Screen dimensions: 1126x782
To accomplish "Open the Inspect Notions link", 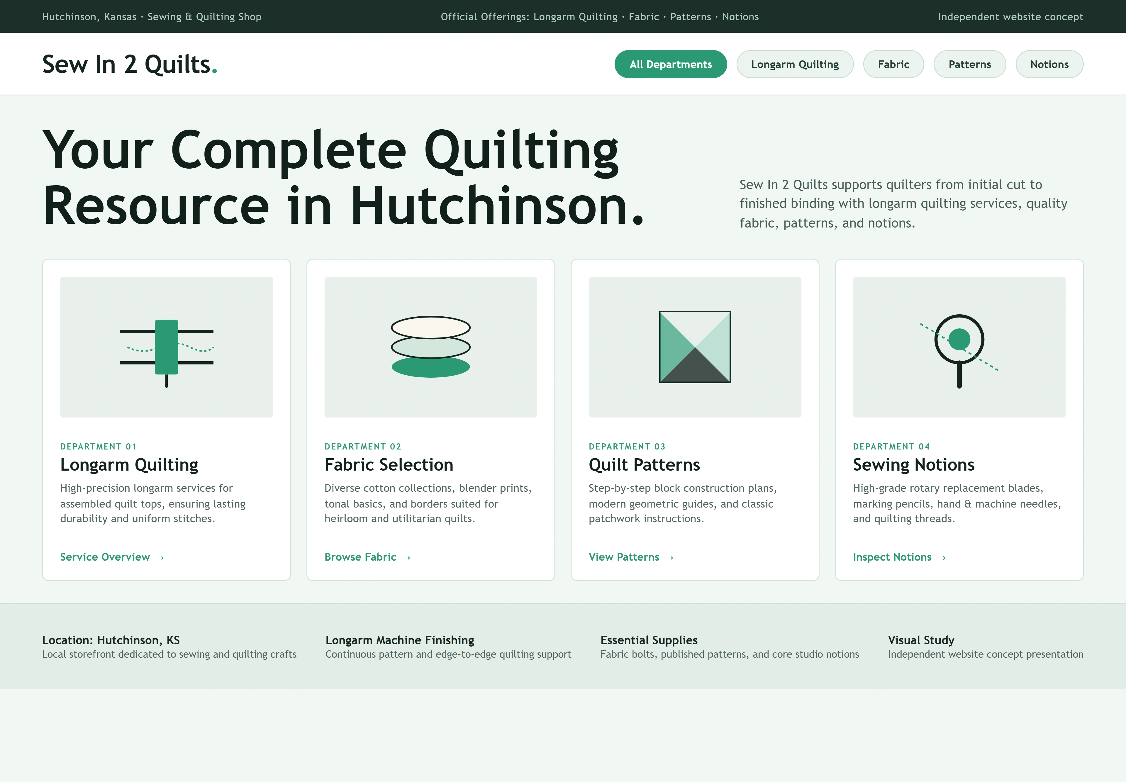I will click(899, 557).
